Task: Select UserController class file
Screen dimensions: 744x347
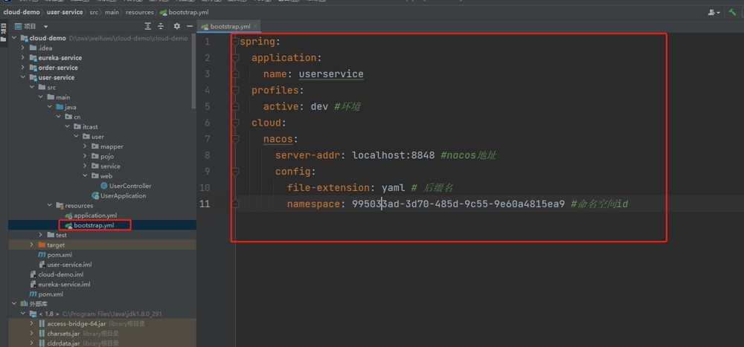Action: point(126,186)
